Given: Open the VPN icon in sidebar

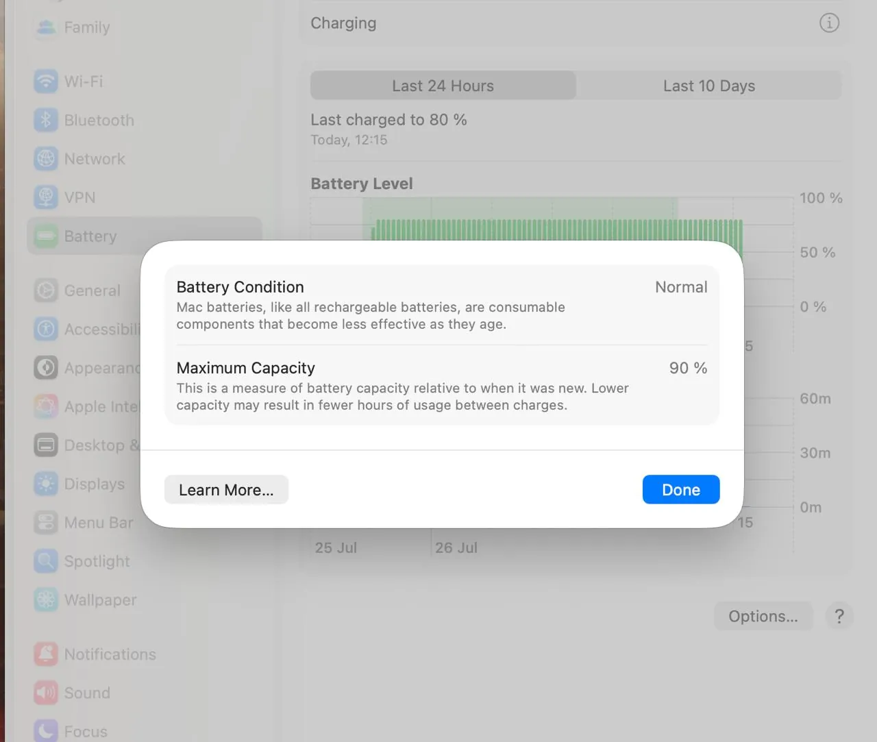Looking at the screenshot, I should (46, 197).
